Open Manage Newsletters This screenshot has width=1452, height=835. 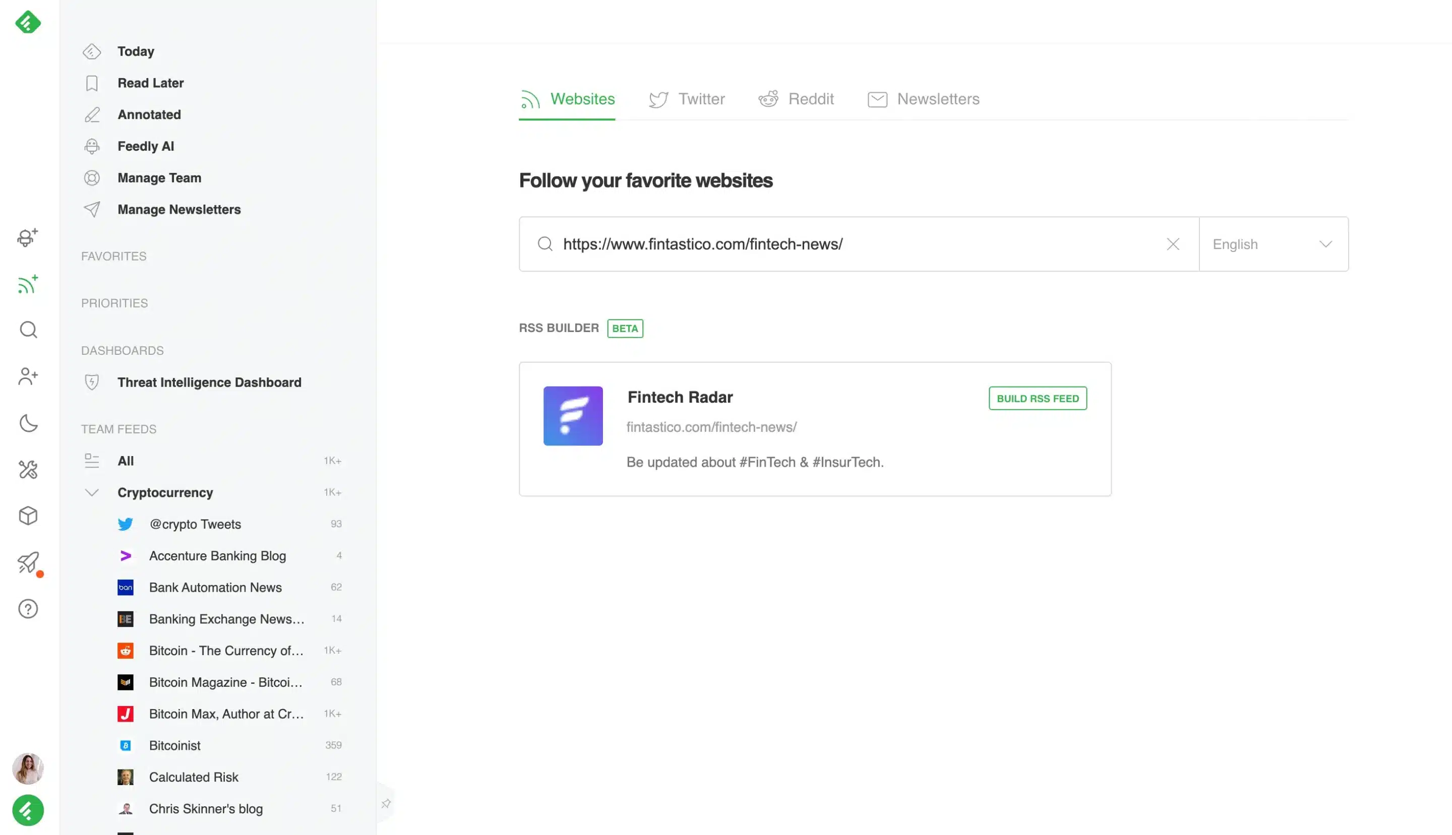point(179,209)
